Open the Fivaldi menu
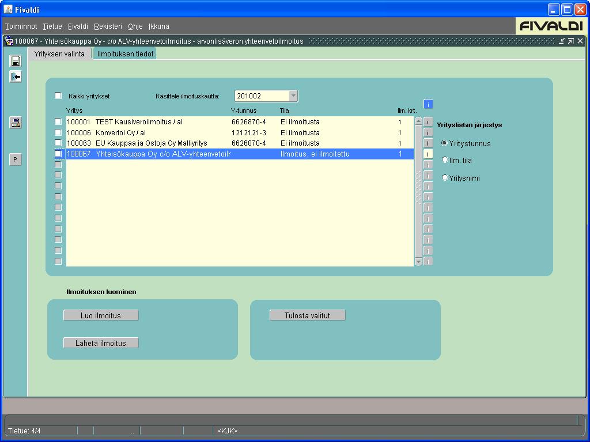The width and height of the screenshot is (590, 442). pos(78,26)
